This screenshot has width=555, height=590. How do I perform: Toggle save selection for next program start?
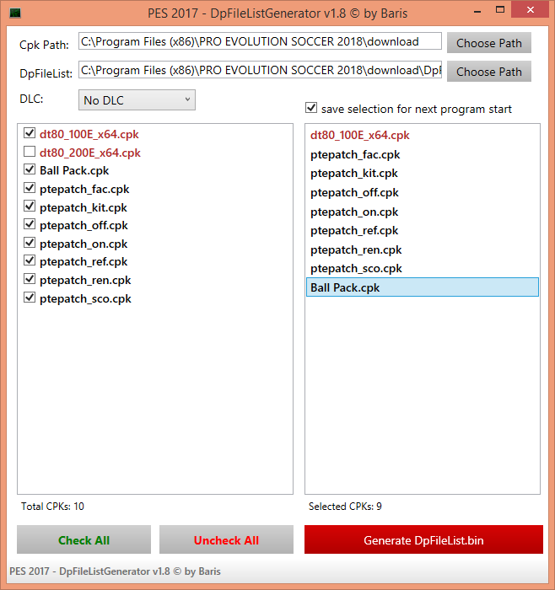click(311, 108)
